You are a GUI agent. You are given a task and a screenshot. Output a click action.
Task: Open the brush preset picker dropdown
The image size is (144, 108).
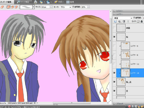coord(33,7)
